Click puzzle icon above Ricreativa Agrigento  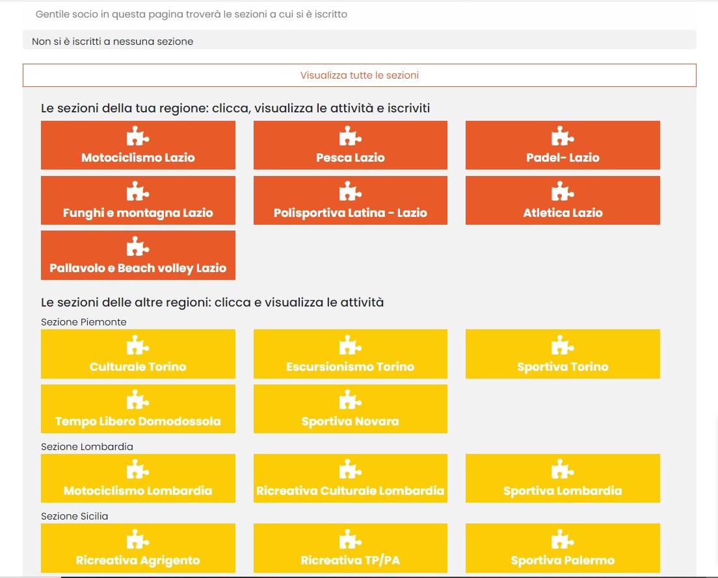(137, 540)
